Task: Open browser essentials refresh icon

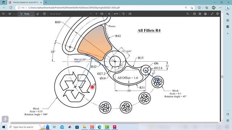Action: coord(199,8)
